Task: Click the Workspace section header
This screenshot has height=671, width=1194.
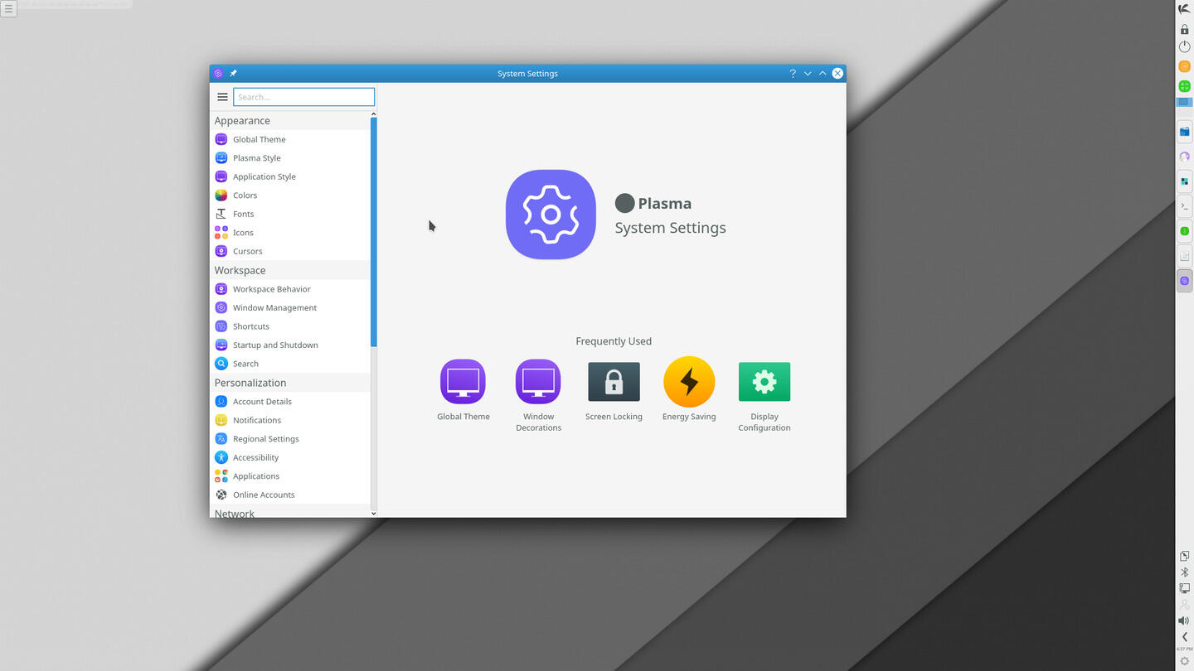Action: tap(289, 270)
